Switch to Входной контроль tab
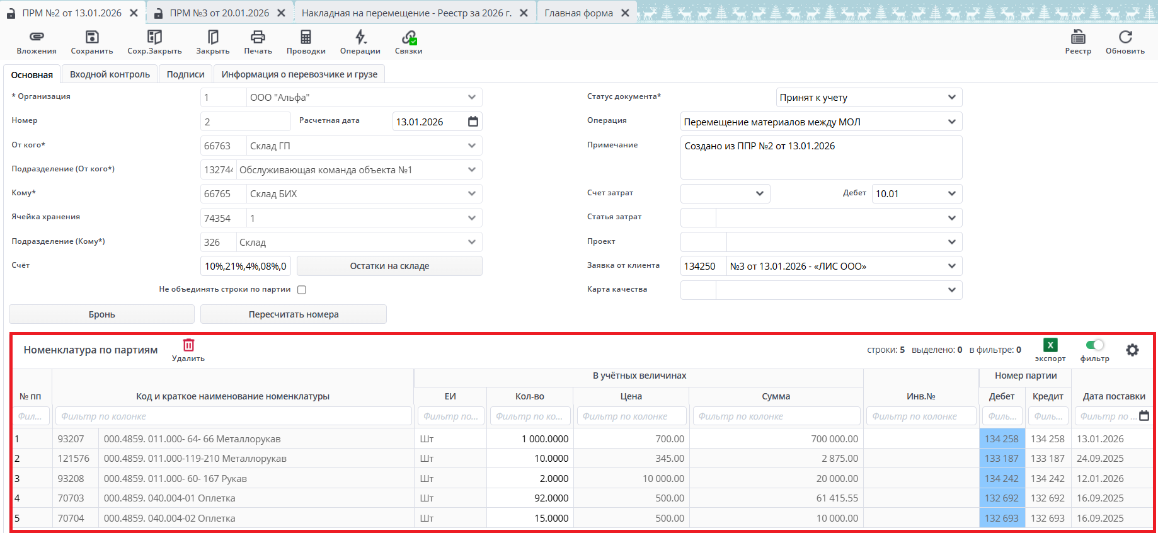 click(110, 74)
